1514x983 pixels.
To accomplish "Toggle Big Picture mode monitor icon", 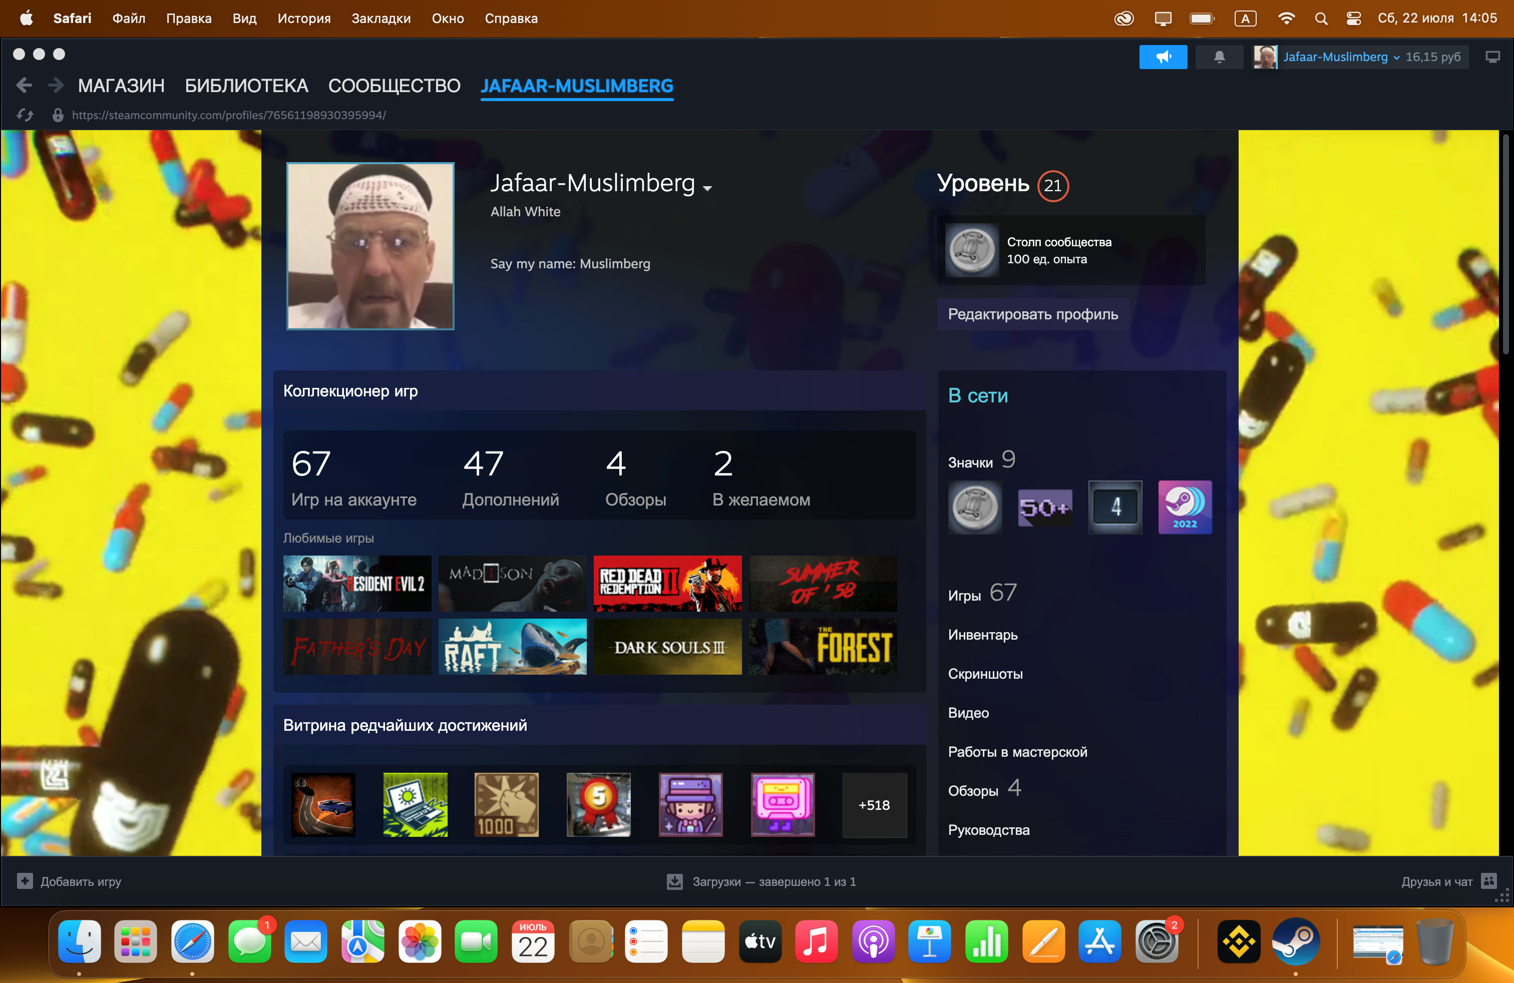I will (1492, 57).
